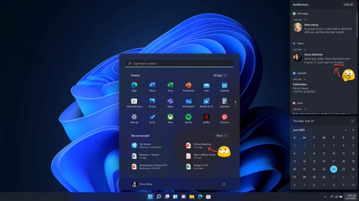
Task: Open Windows + Devices document
Action: [145, 156]
